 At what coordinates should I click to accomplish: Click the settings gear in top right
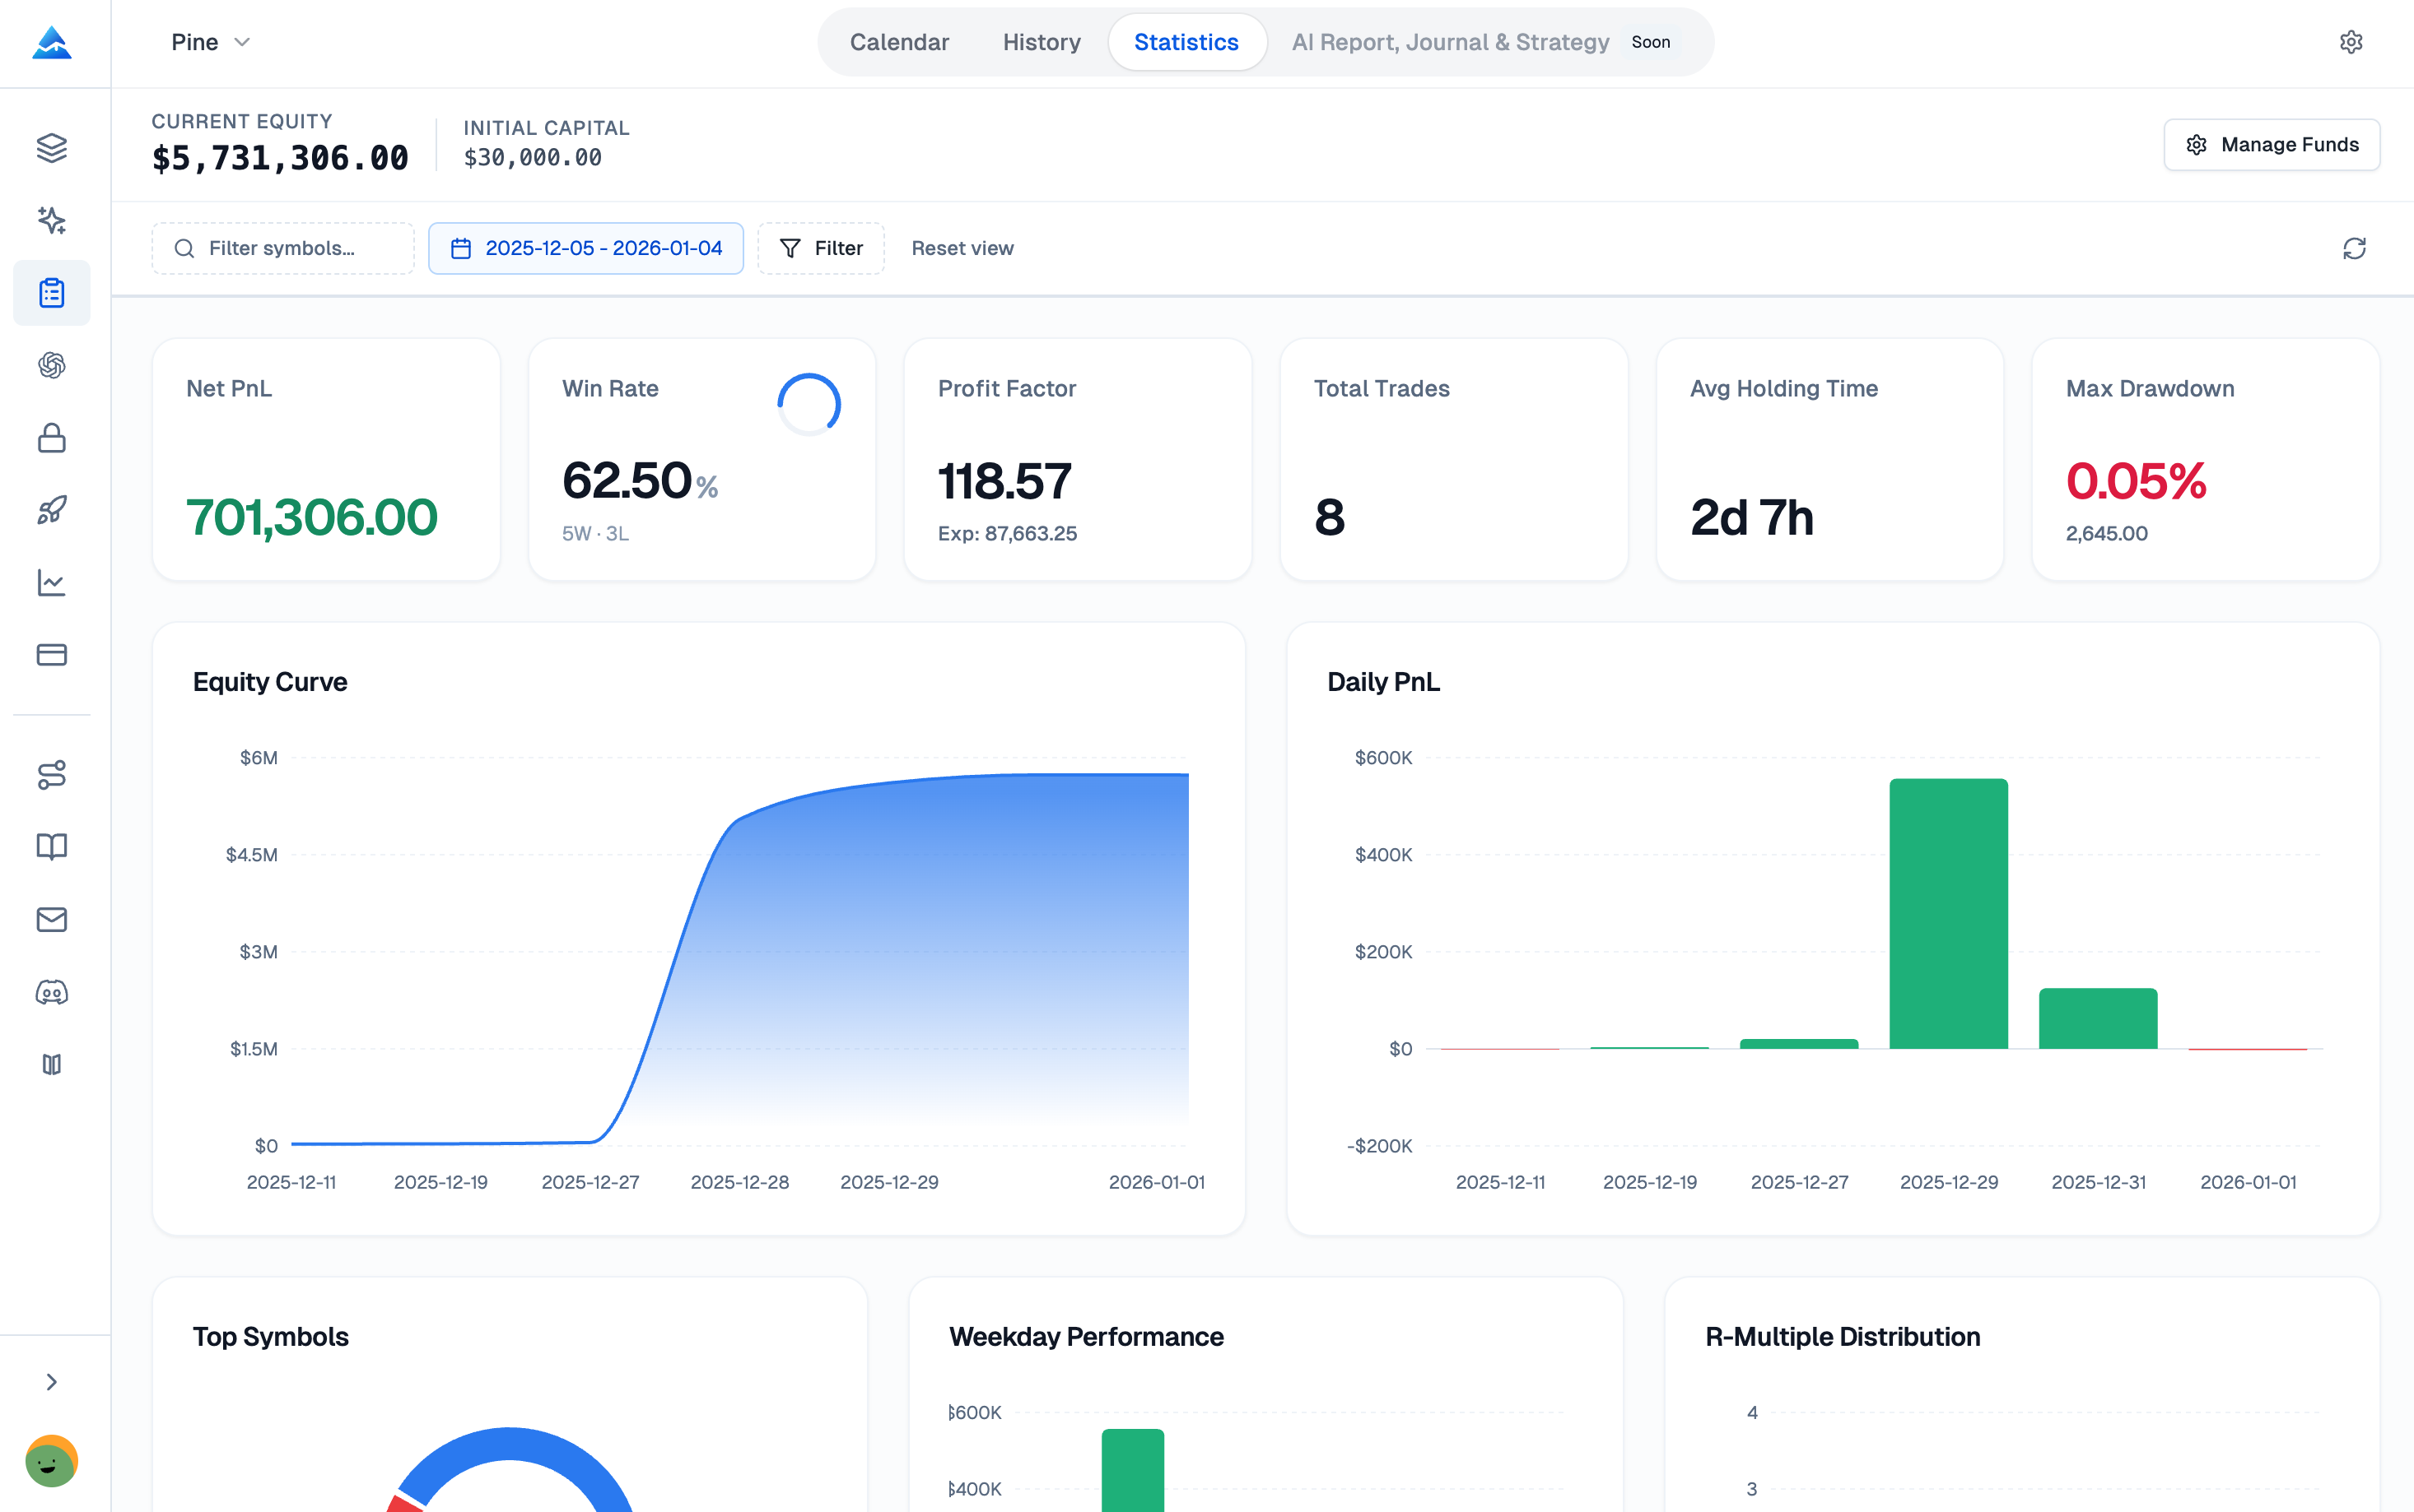click(x=2351, y=41)
